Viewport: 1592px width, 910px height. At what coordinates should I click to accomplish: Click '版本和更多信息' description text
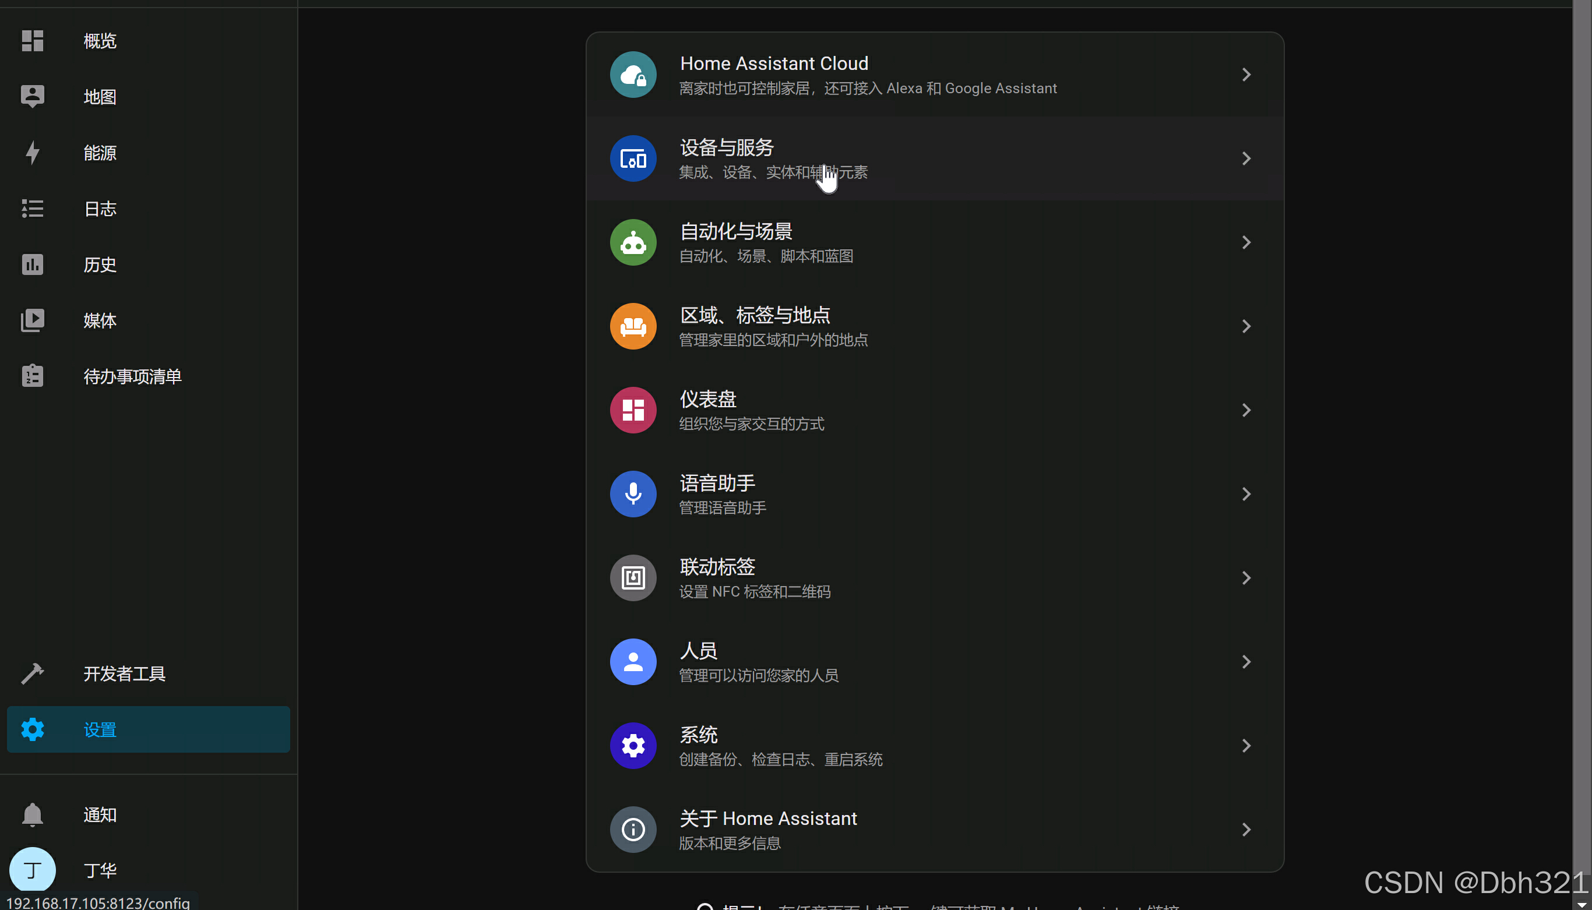[x=730, y=843]
